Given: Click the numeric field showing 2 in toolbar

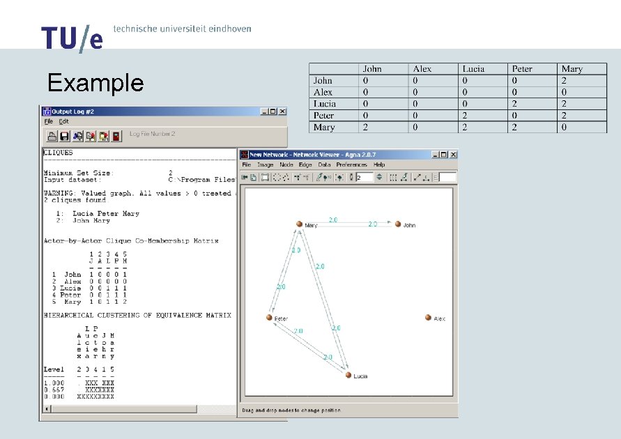Looking at the screenshot, I should point(365,177).
